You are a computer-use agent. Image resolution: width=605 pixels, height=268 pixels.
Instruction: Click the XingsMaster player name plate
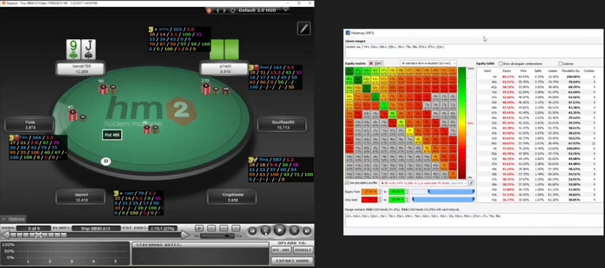[x=232, y=197]
